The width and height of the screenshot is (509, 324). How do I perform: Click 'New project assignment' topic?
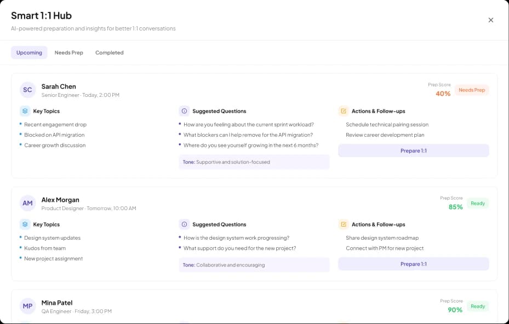pyautogui.click(x=53, y=258)
